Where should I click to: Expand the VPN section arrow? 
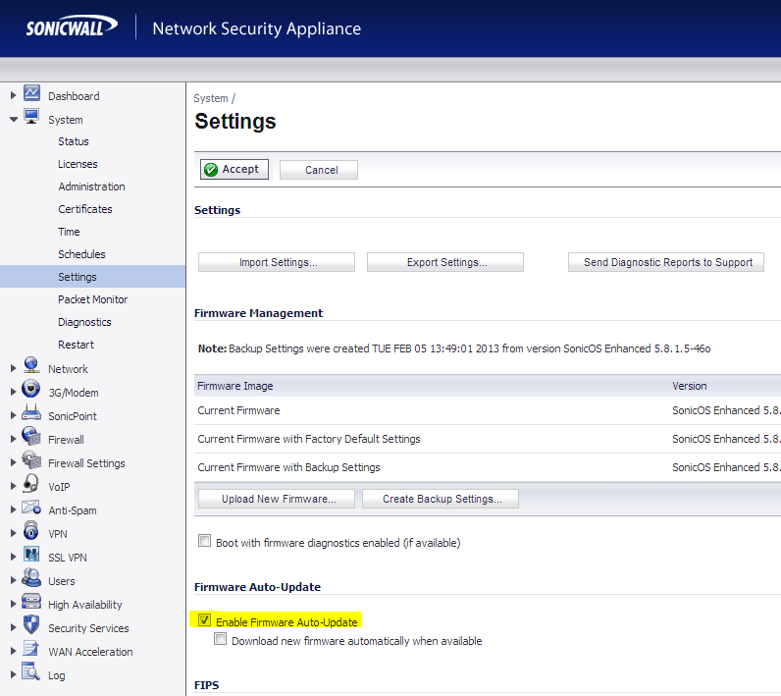(14, 534)
